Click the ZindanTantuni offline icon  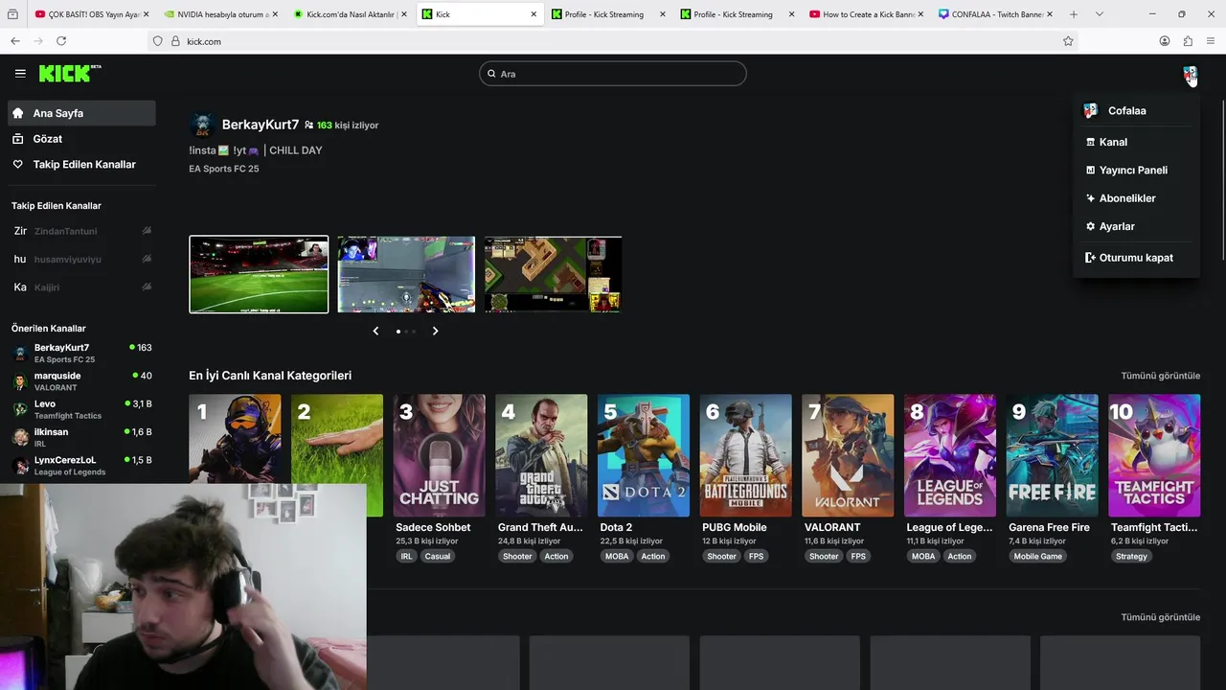tap(147, 231)
